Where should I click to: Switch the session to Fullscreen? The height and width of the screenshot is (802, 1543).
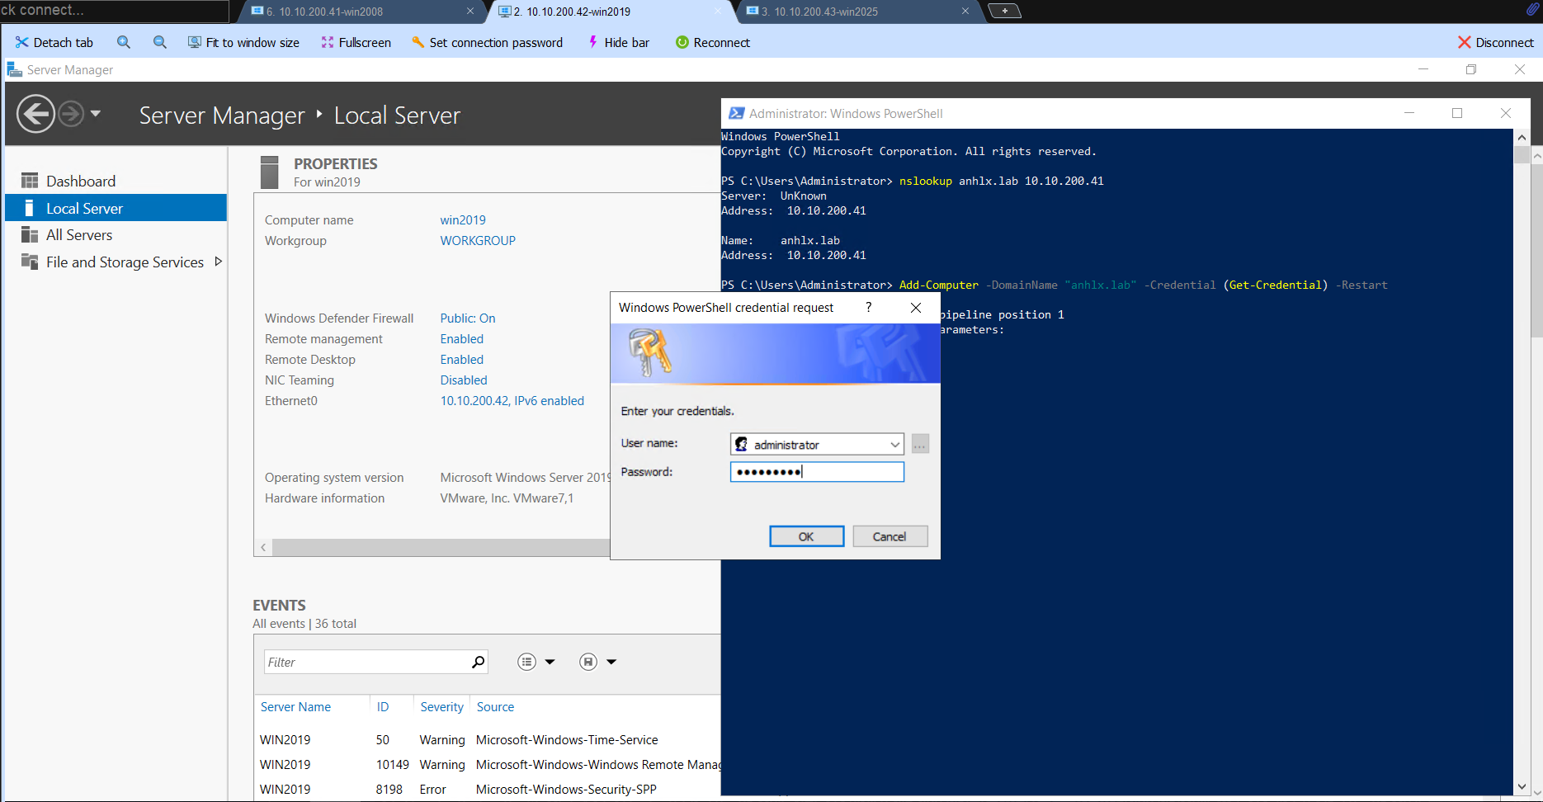[356, 42]
